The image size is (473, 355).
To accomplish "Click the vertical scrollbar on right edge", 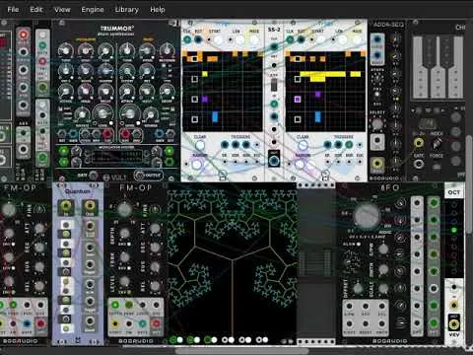I will (469, 184).
